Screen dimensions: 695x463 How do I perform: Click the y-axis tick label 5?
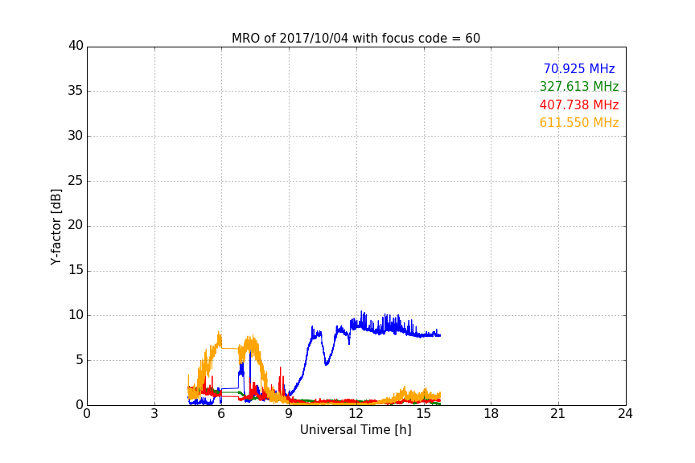click(x=80, y=360)
